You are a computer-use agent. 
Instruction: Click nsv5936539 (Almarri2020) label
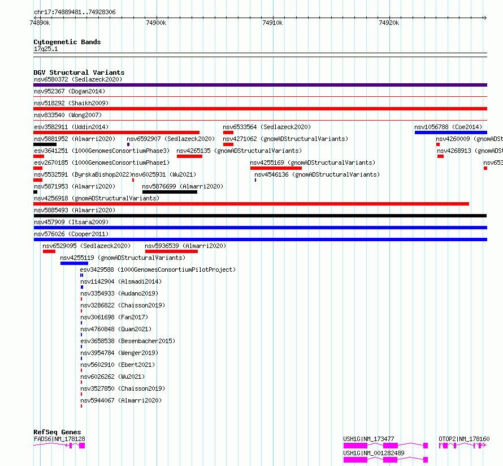pos(185,246)
